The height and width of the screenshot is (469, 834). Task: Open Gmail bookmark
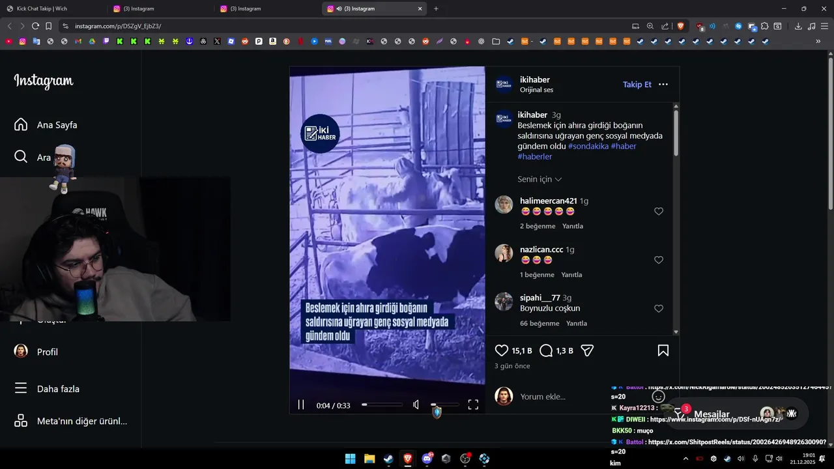[x=78, y=41]
